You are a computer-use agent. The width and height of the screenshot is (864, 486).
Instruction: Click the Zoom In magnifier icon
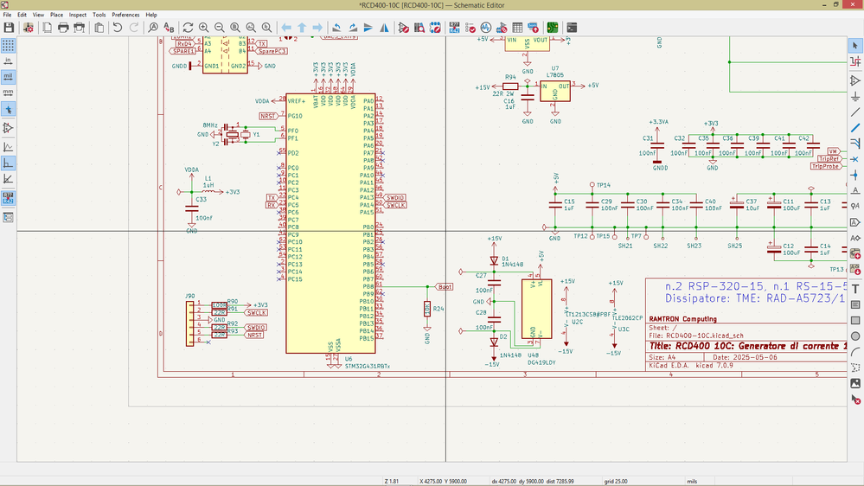[203, 28]
